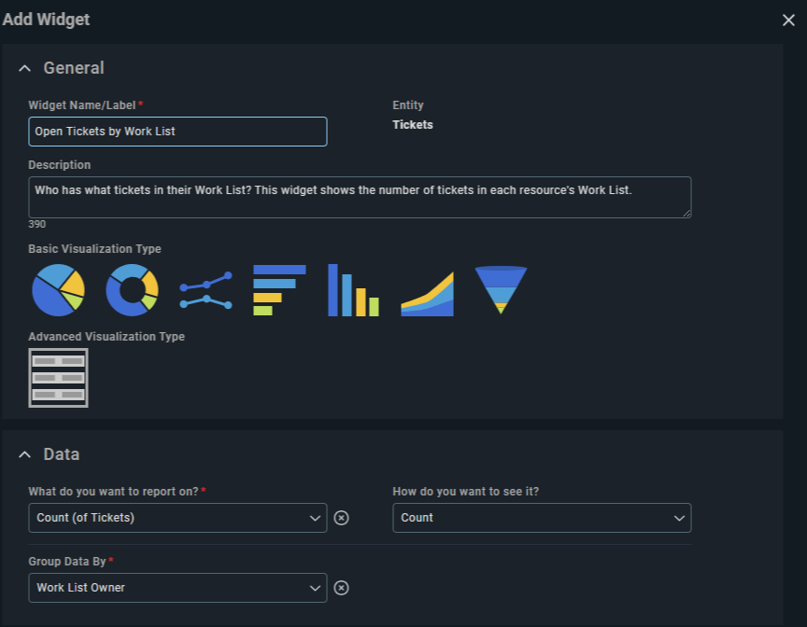Screen dimensions: 807x627
Task: Collapse the Data section chevron
Action: click(24, 454)
